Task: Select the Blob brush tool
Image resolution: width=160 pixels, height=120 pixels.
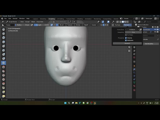Action: 3,58
